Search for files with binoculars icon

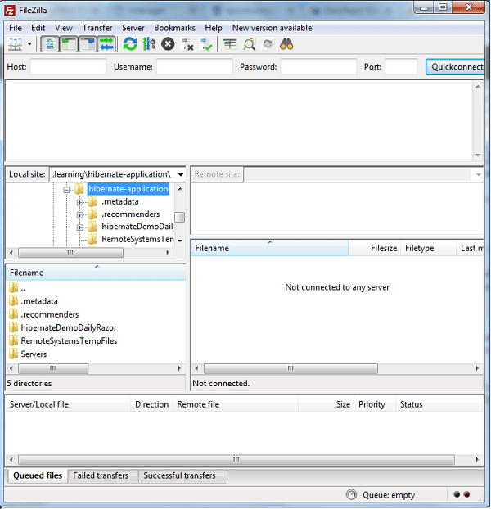click(x=286, y=44)
